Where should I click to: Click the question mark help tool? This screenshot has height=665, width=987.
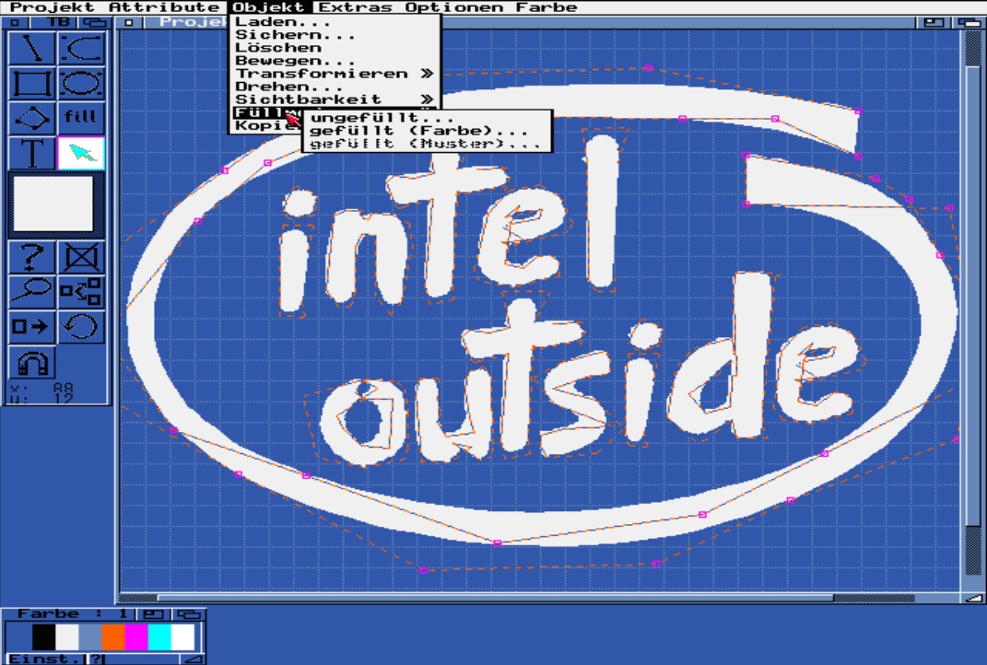[x=32, y=257]
